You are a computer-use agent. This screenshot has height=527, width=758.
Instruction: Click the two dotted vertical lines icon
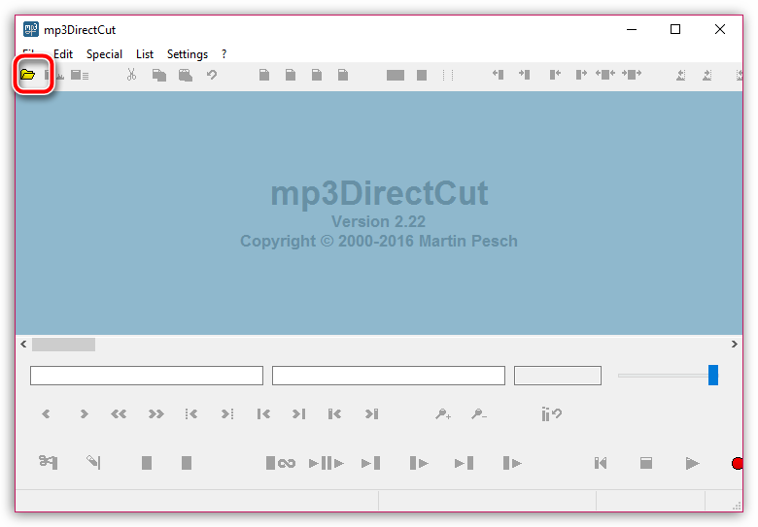coord(448,75)
